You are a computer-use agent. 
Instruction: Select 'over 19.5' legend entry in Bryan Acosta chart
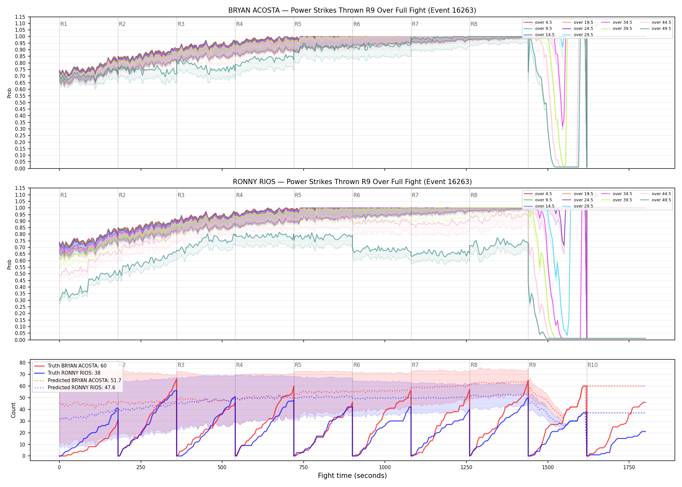tap(578, 22)
